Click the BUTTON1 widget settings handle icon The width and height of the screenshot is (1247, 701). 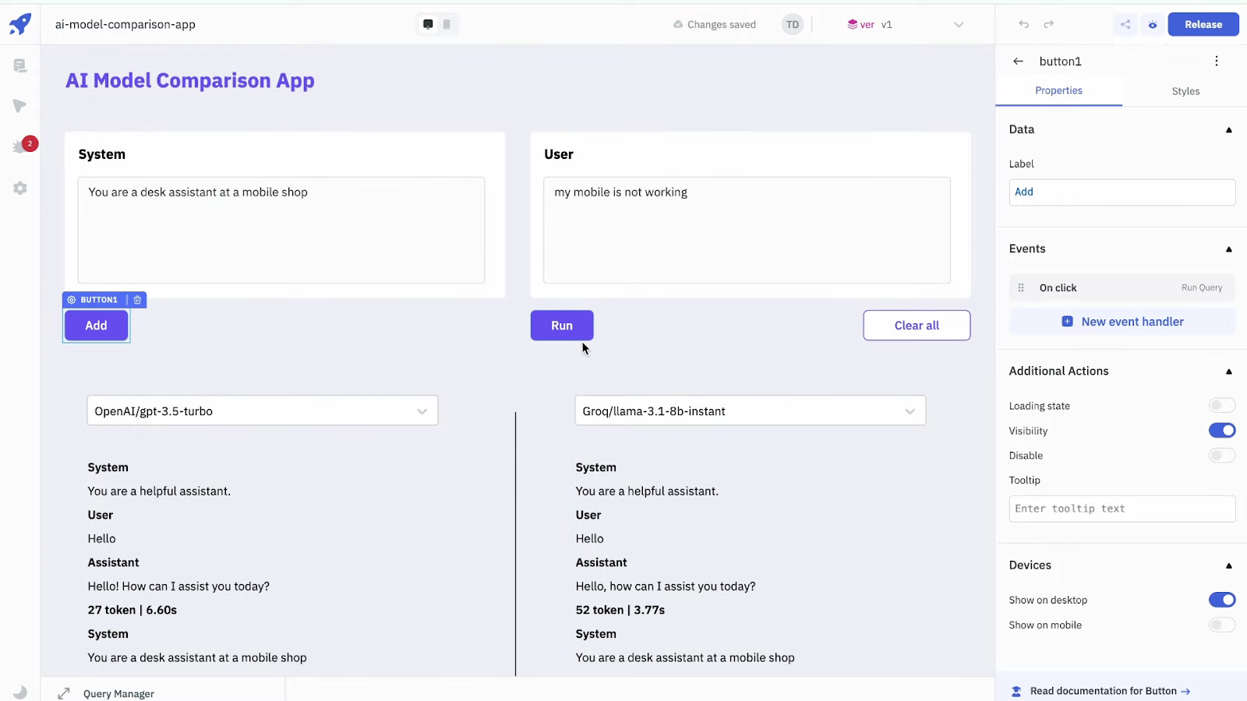click(x=72, y=300)
